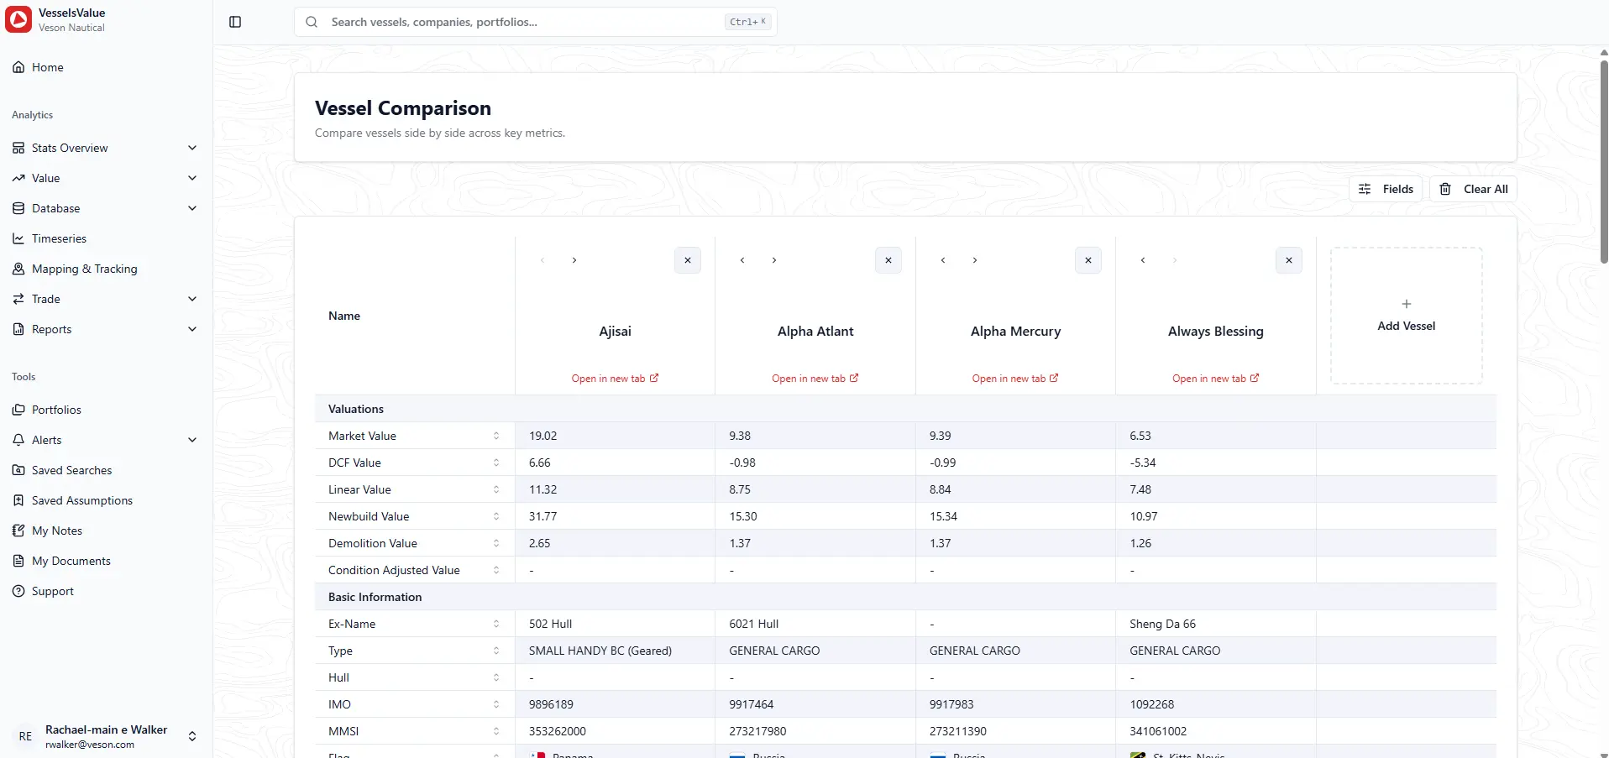
Task: Open Always Blessing in new tab
Action: [1216, 379]
